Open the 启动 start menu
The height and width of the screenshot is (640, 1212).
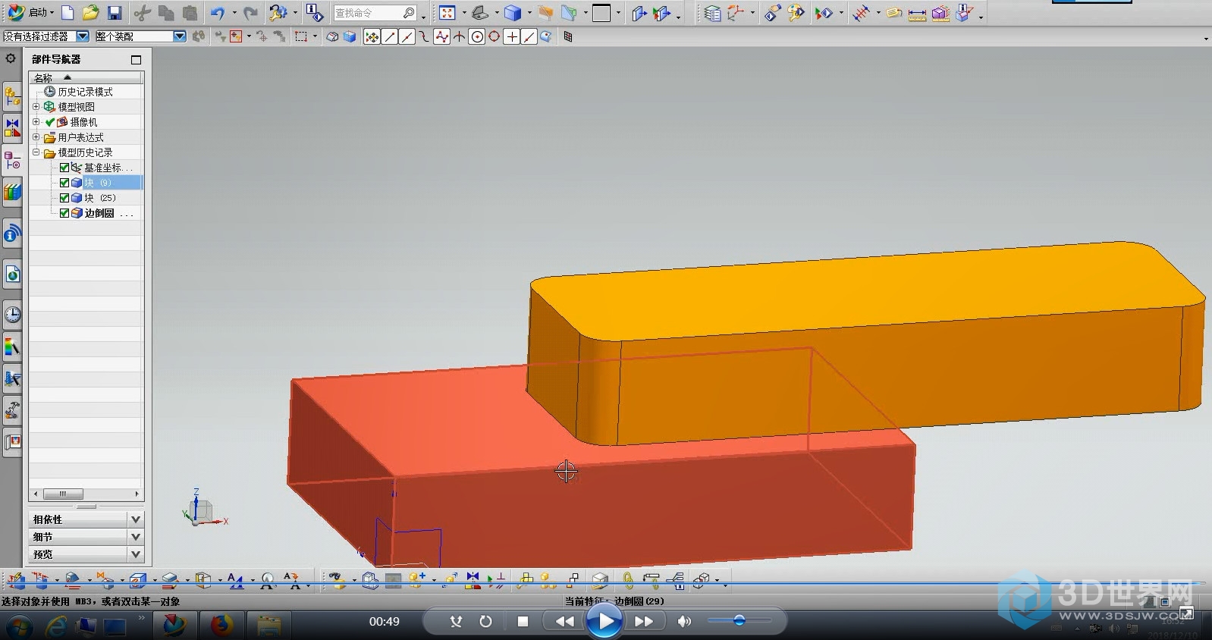coord(30,13)
